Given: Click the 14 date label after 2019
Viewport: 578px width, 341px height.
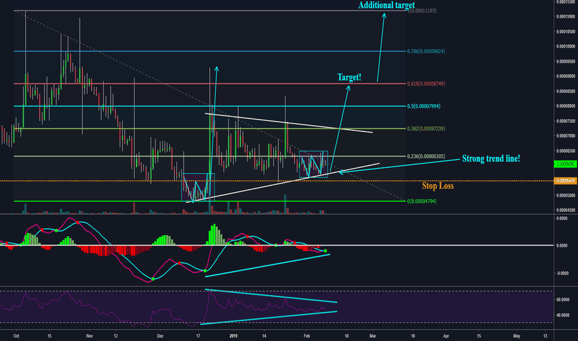Looking at the screenshot, I should (x=264, y=336).
